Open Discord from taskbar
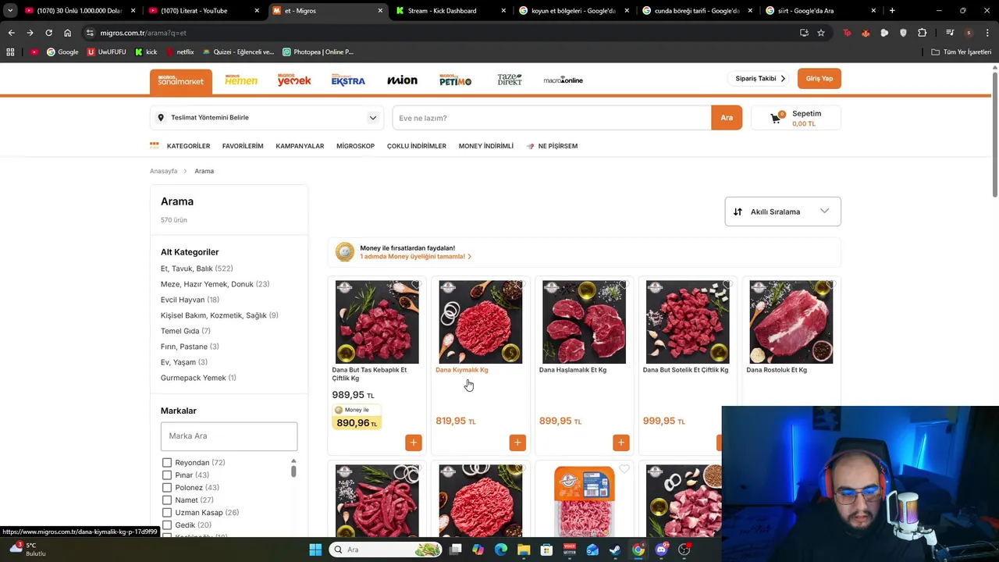 (x=661, y=550)
